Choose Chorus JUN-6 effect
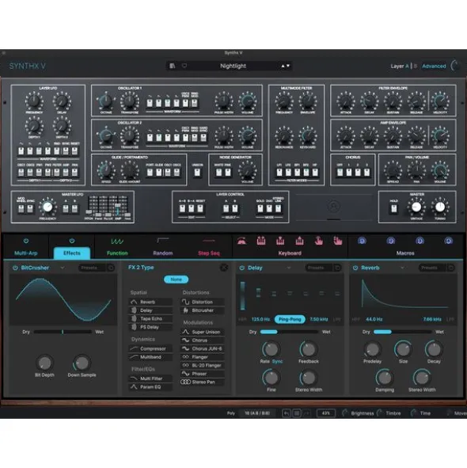The image size is (467, 468). (x=203, y=348)
